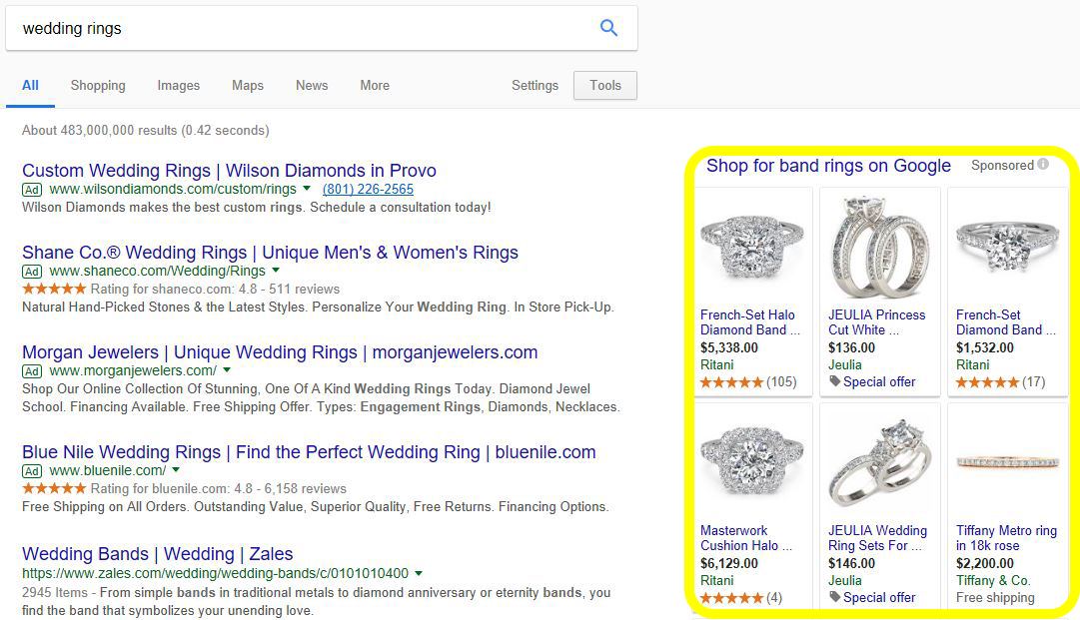Screen dimensions: 1080x620
Task: Click the www.wilsondiamonds.com/custom/rings URL
Action: click(x=173, y=190)
